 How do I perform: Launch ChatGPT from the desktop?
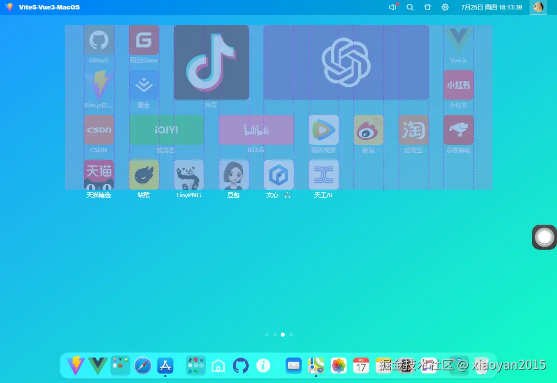pyautogui.click(x=346, y=61)
